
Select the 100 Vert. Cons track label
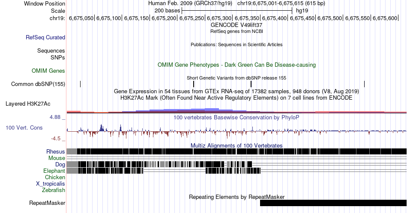click(24, 127)
